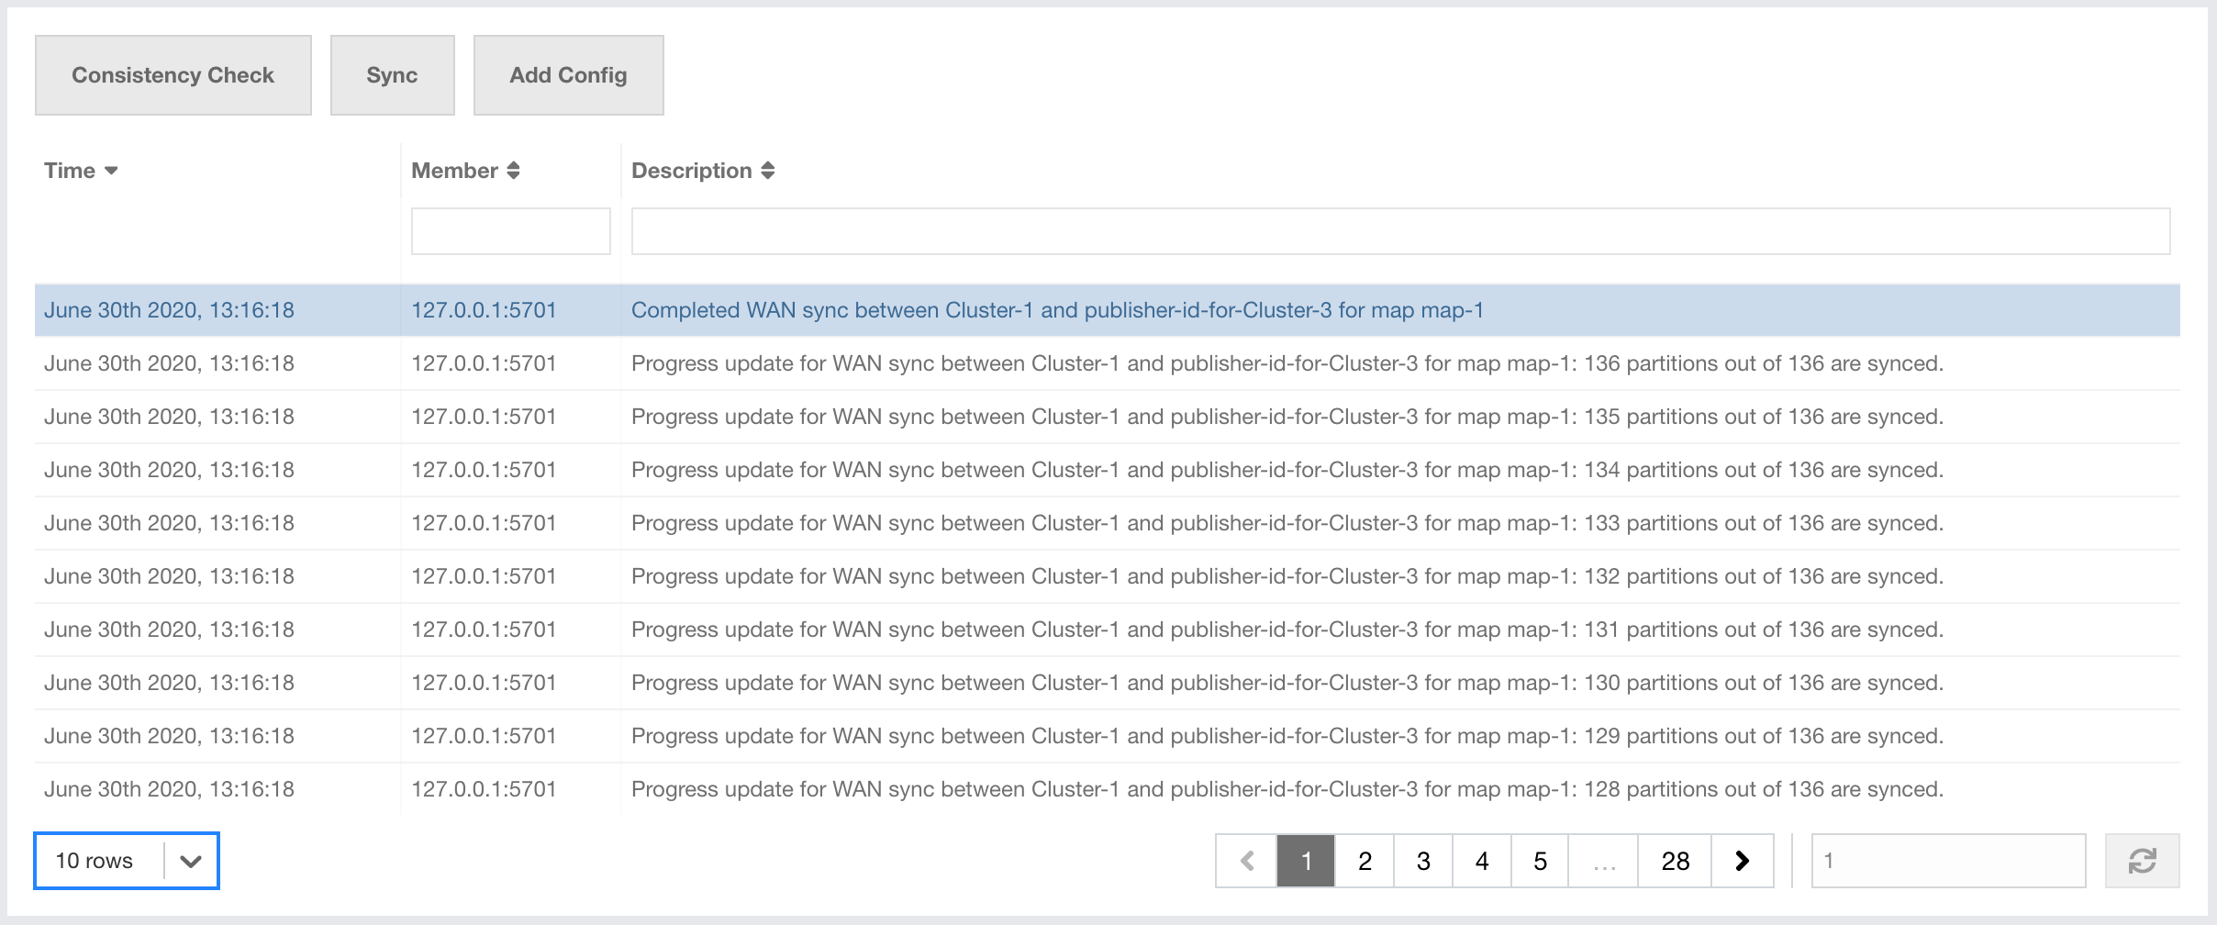Sort by Time column arrow

[x=111, y=171]
